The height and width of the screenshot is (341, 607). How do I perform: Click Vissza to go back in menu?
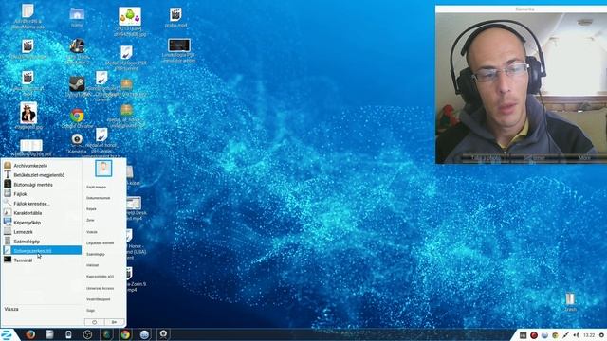coord(11,309)
